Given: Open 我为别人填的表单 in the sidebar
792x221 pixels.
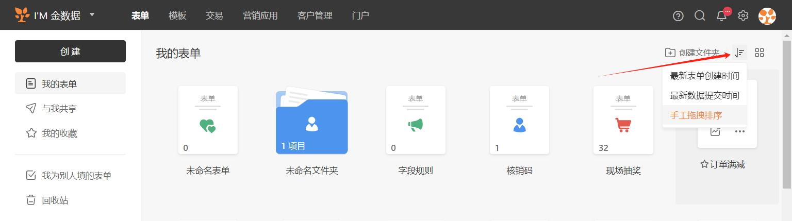Looking at the screenshot, I should click(70, 176).
